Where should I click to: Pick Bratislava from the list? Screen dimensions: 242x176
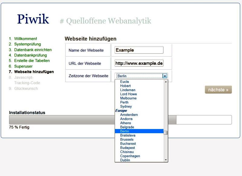[139, 135]
